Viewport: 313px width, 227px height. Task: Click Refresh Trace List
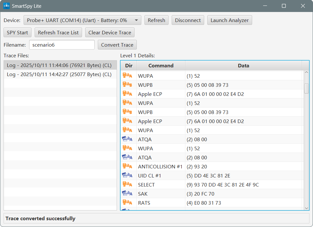[58, 32]
